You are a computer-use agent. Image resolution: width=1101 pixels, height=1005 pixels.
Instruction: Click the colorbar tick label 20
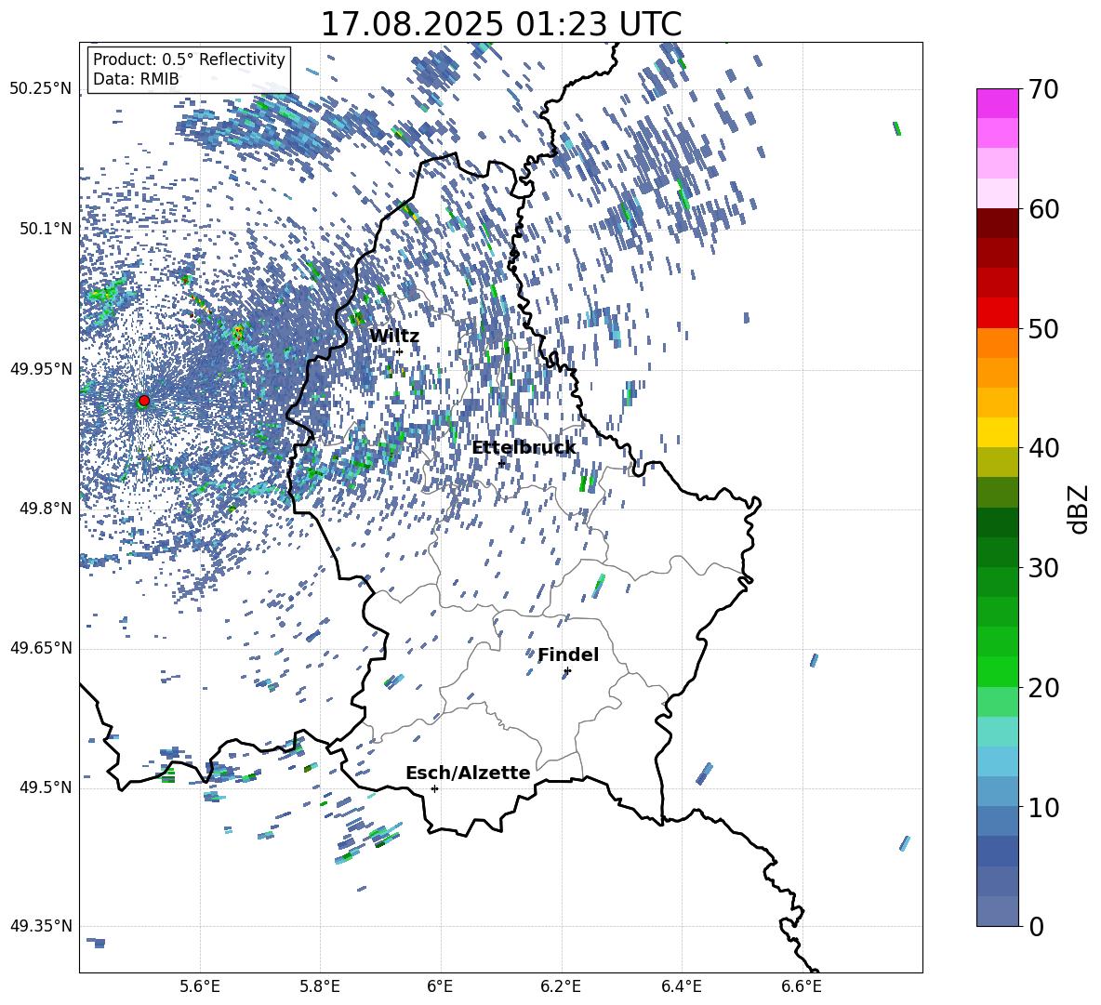click(x=1043, y=688)
